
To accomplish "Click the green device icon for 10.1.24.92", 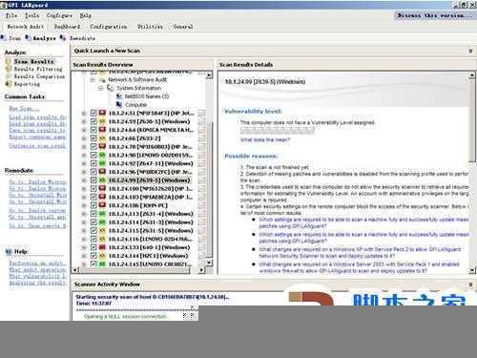I will point(102,163).
